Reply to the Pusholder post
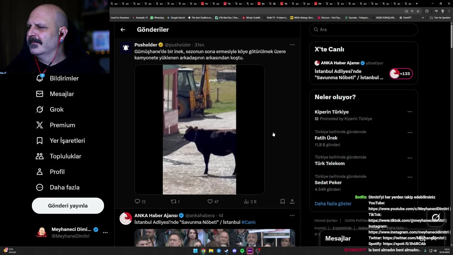 [x=140, y=202]
